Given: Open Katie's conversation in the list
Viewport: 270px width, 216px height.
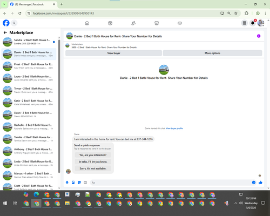Looking at the screenshot, I should click(x=29, y=103).
